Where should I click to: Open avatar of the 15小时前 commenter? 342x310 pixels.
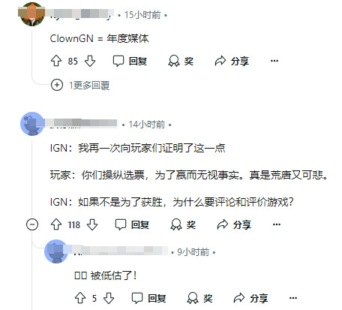coord(32,14)
